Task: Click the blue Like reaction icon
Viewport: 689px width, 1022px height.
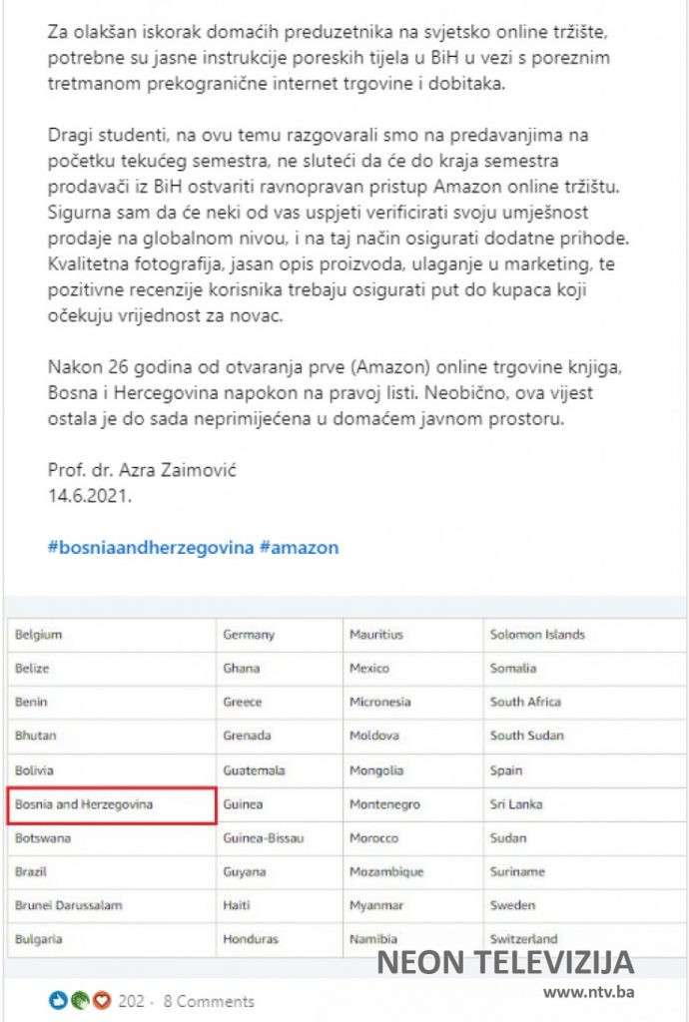Action: coord(56,1000)
